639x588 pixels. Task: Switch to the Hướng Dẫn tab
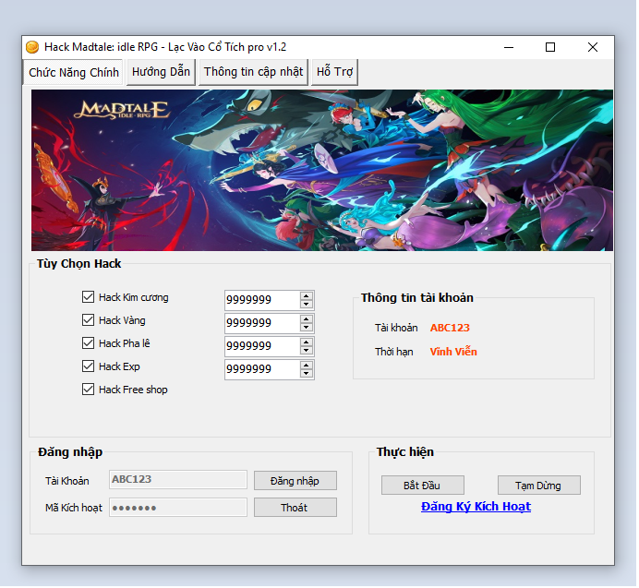[x=161, y=72]
